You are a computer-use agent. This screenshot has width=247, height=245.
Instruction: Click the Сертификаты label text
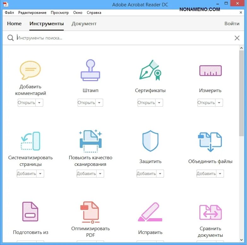click(150, 90)
